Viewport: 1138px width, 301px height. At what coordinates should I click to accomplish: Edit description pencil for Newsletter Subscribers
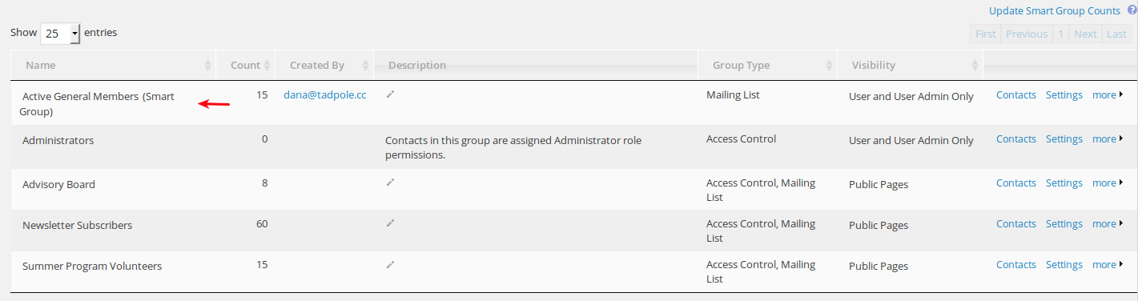click(x=390, y=223)
